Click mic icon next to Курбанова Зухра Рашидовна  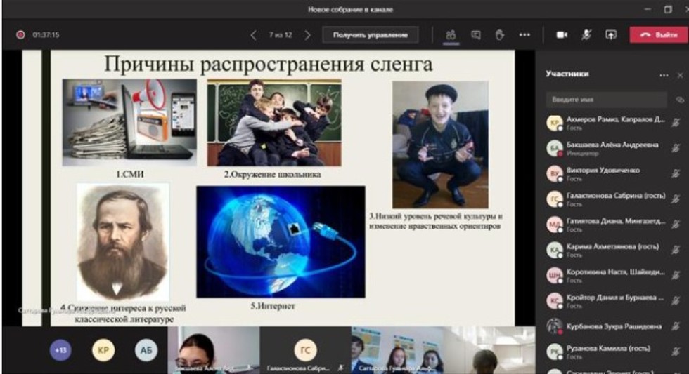point(676,326)
